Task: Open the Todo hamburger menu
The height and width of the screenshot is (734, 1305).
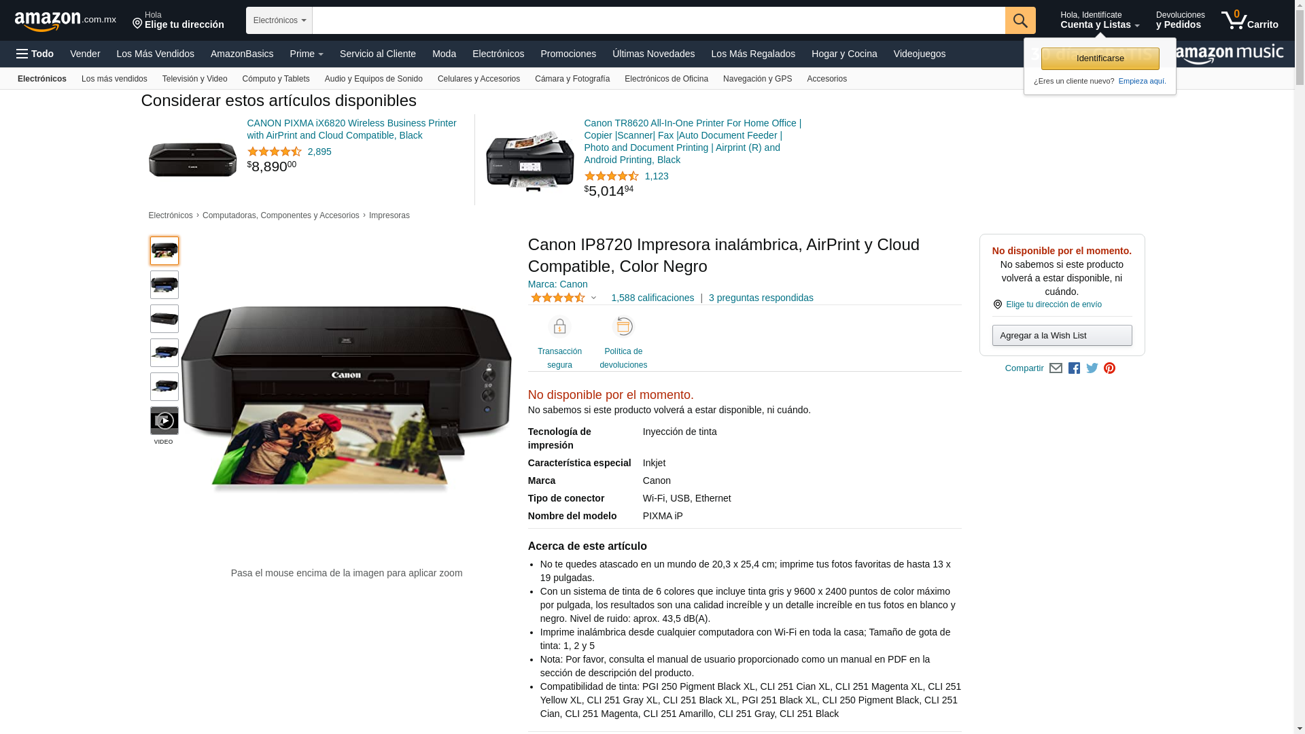Action: (35, 54)
